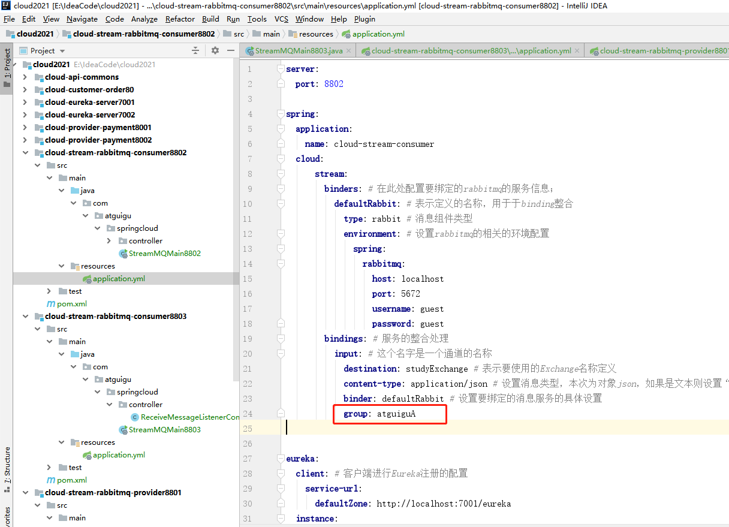
Task: Close the StreamMQMain8803.java editor tab
Action: [348, 51]
